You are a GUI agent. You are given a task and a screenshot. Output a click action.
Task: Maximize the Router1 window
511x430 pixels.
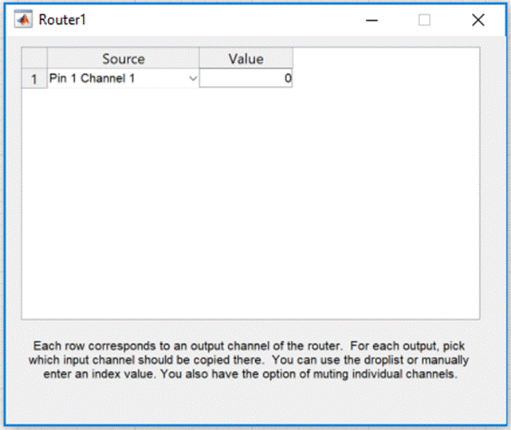tap(424, 21)
